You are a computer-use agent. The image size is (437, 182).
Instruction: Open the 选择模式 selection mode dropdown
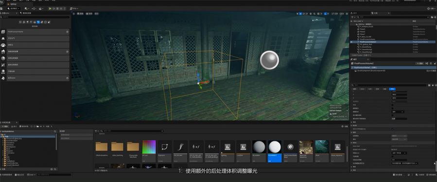[x=14, y=9]
